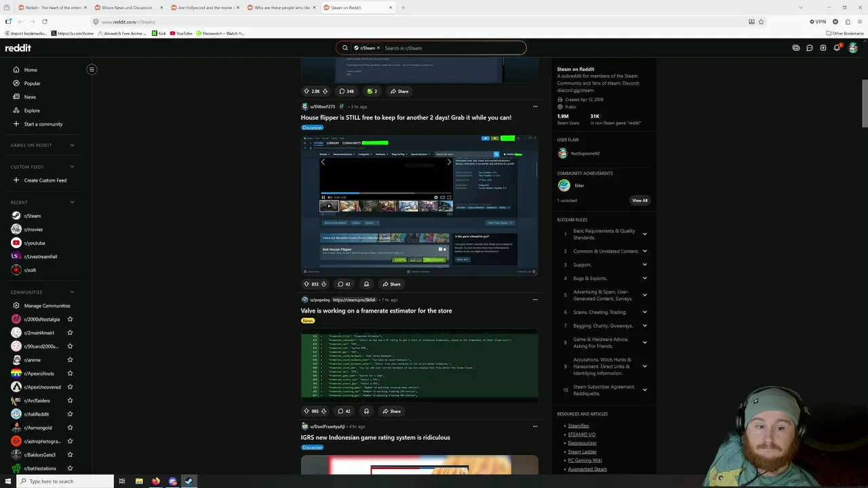Open the advertise icon in header

pyautogui.click(x=796, y=48)
